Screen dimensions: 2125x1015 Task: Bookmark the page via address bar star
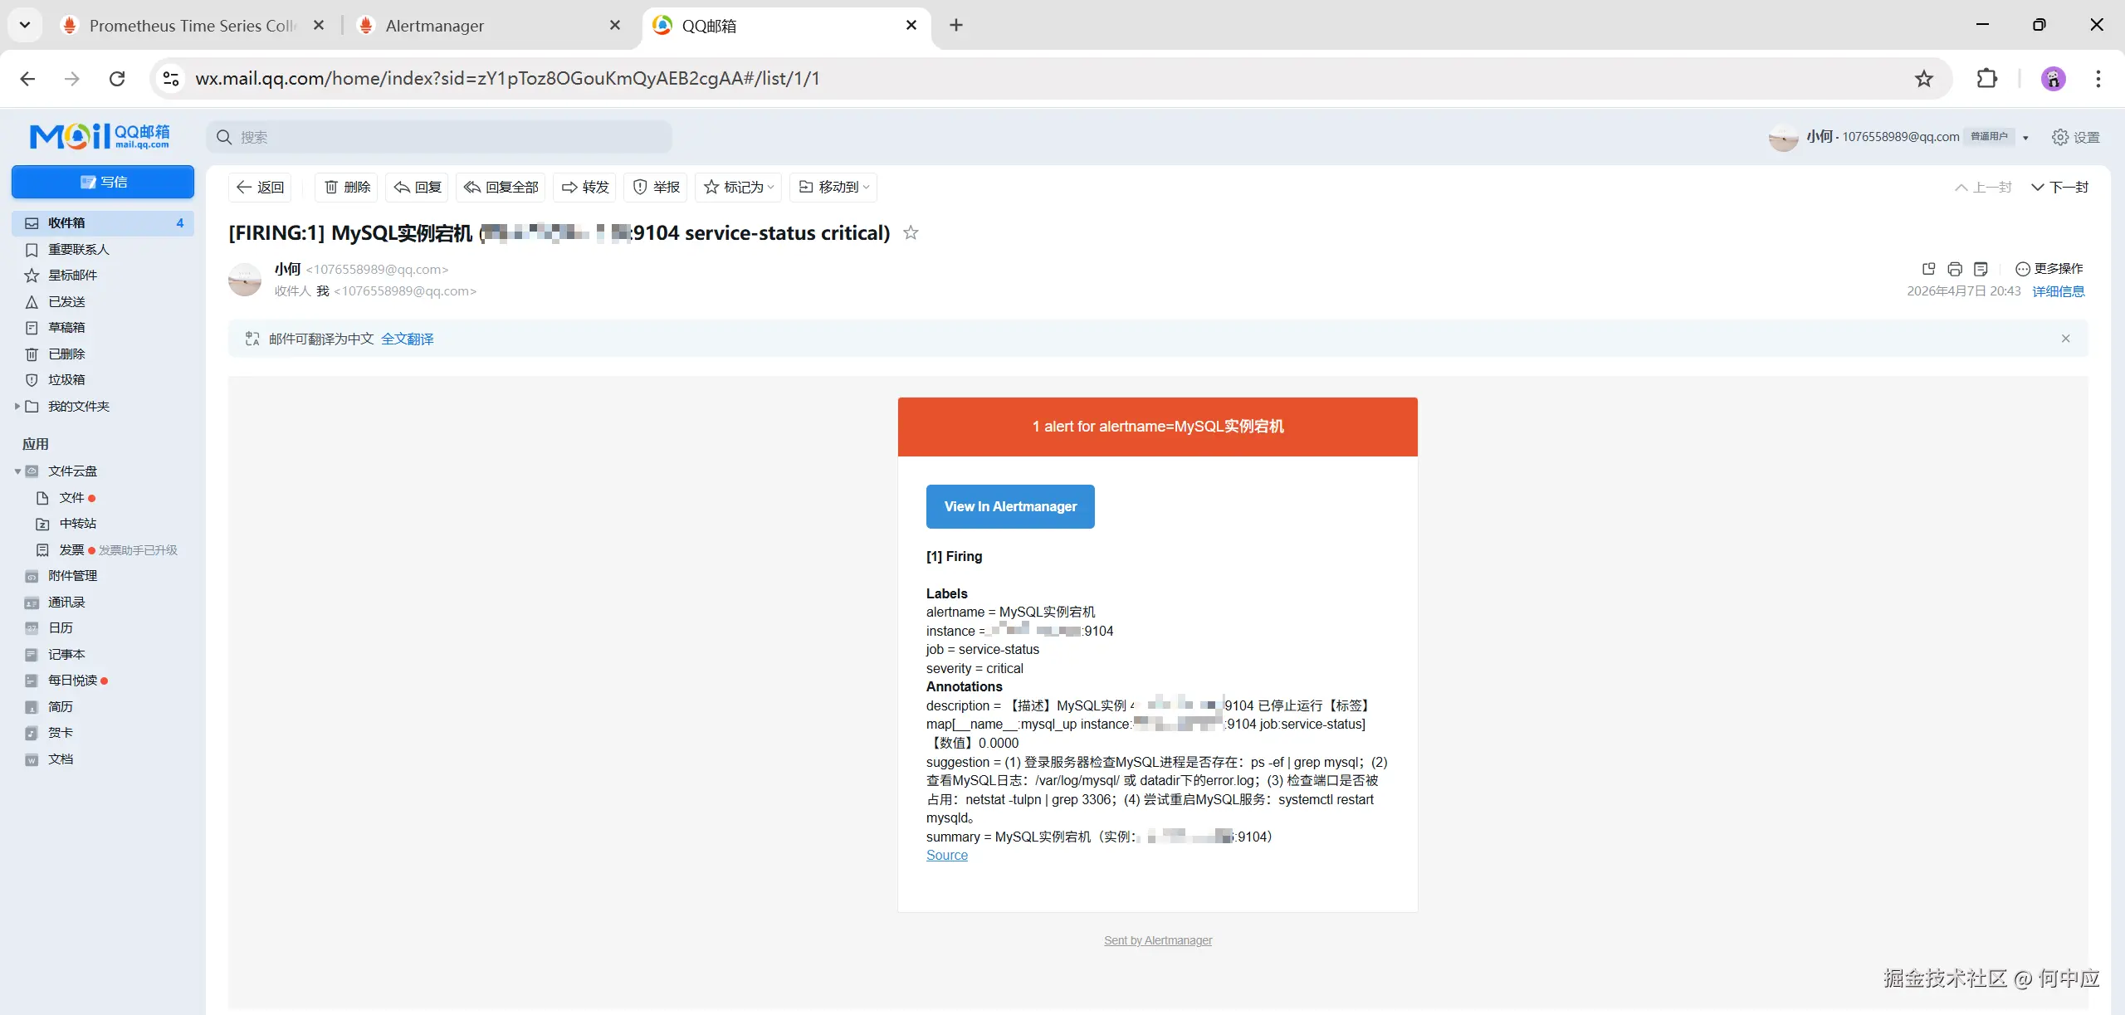pos(1923,78)
